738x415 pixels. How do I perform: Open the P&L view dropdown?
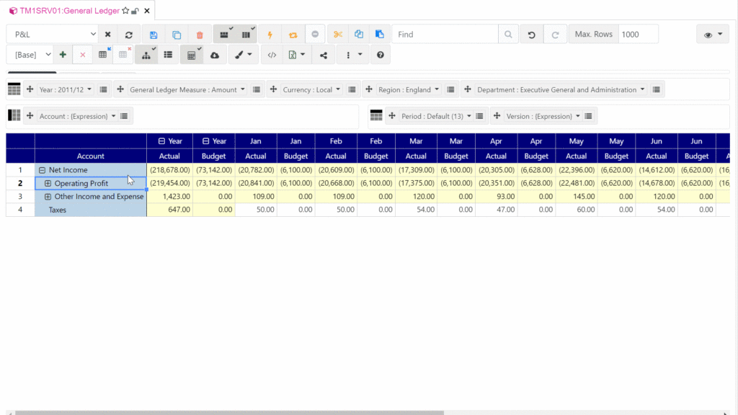53,35
